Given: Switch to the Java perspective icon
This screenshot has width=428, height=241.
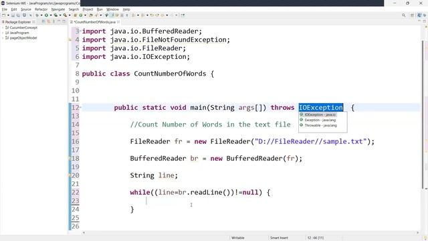Looking at the screenshot, I should click(419, 15).
